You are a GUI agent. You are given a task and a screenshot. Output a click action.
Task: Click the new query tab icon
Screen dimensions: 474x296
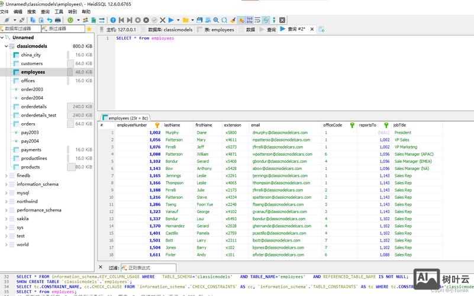click(321, 29)
